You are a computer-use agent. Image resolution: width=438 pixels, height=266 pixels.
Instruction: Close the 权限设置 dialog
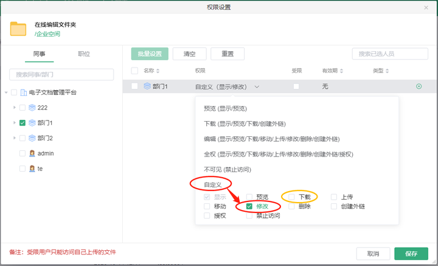(x=426, y=7)
